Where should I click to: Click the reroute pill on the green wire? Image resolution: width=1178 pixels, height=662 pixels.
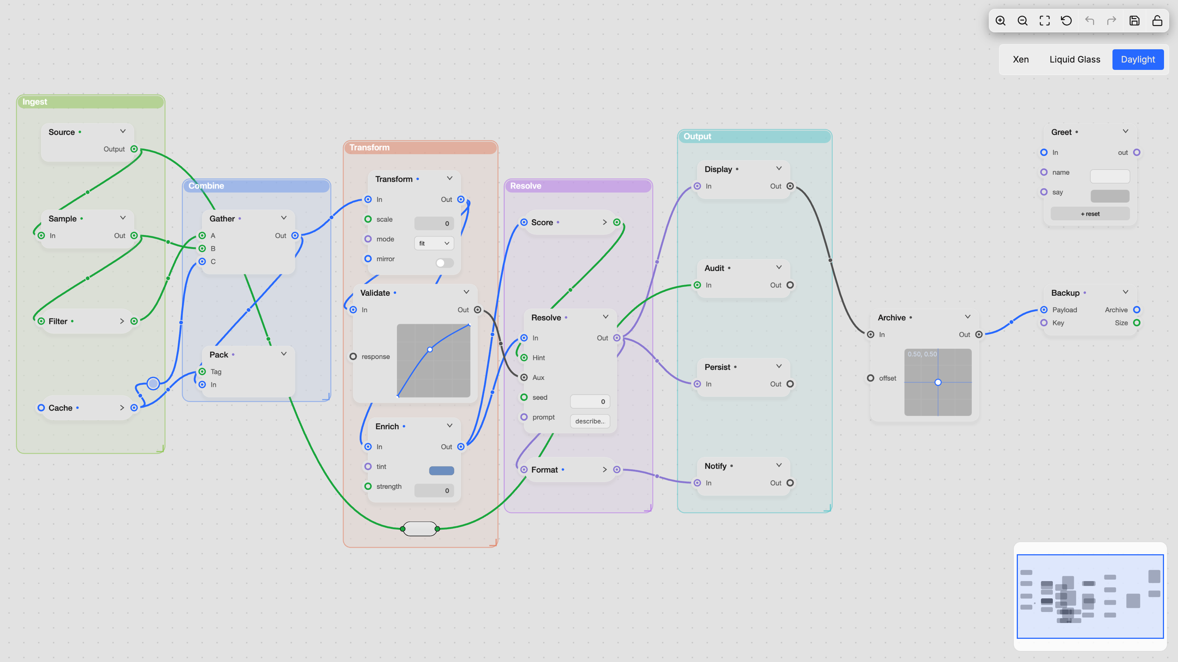point(420,528)
